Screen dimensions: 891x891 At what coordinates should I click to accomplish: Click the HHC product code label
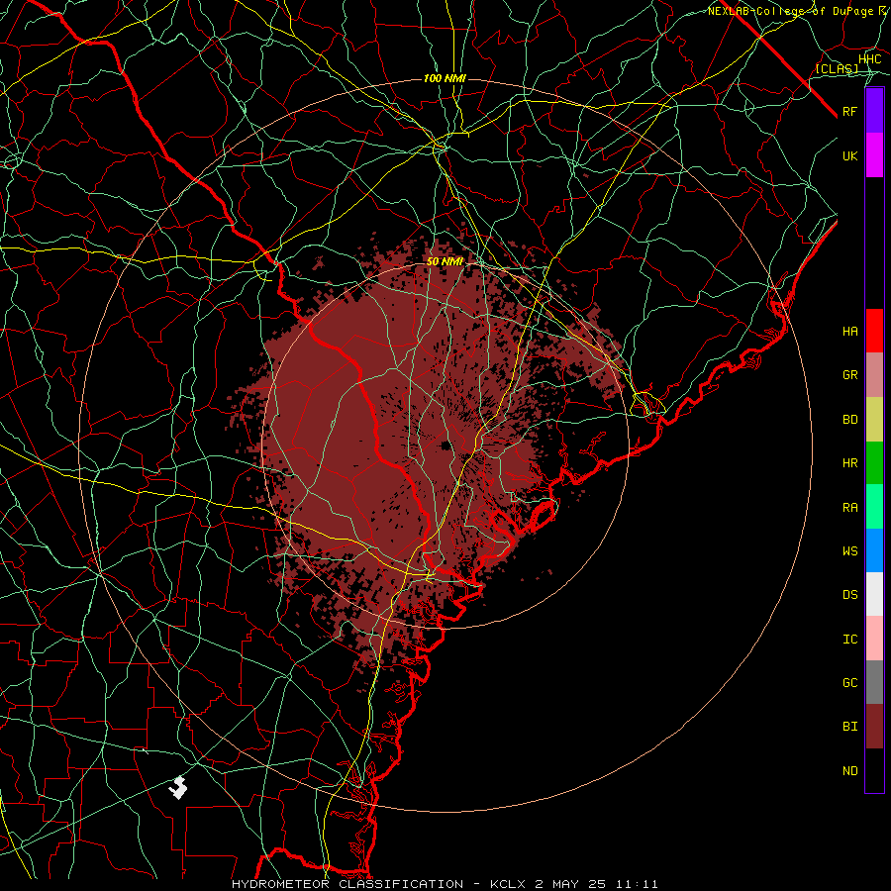click(x=869, y=59)
